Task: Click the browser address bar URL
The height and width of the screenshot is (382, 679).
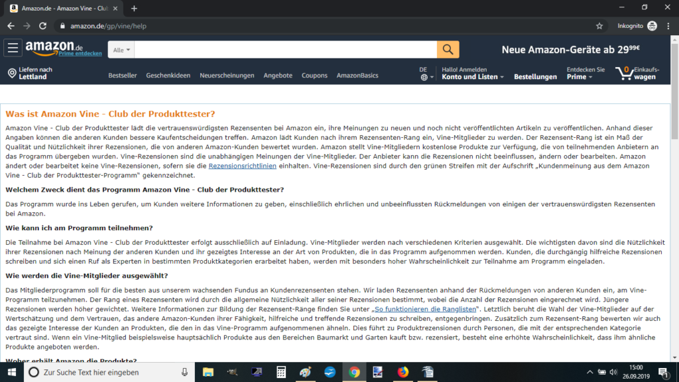Action: 108,26
